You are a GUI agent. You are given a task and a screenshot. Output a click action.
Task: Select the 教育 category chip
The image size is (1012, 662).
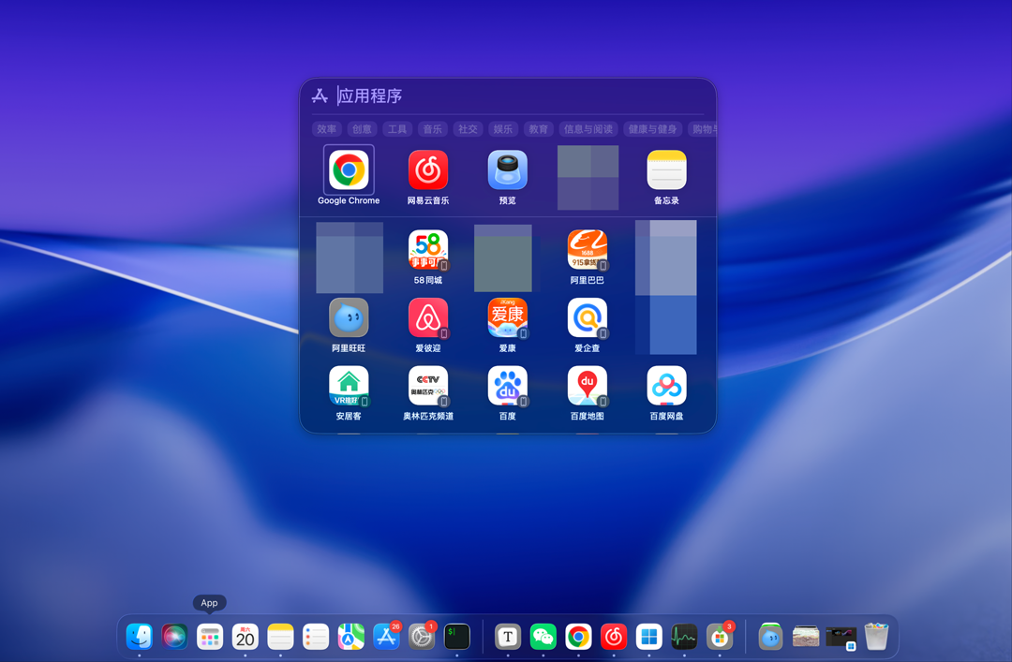(538, 129)
